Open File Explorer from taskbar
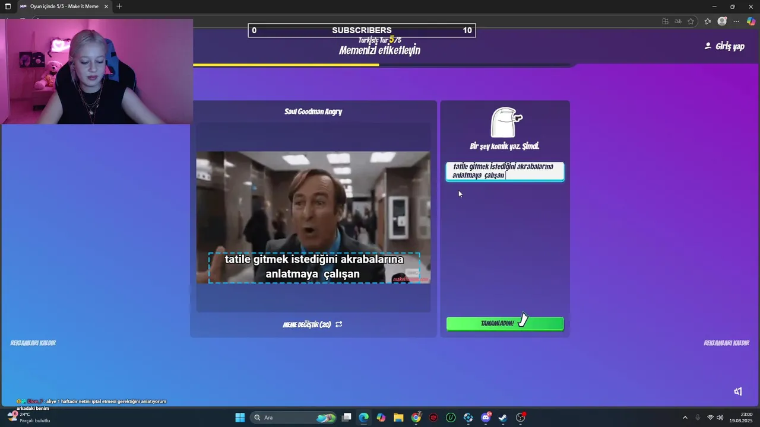 398,418
